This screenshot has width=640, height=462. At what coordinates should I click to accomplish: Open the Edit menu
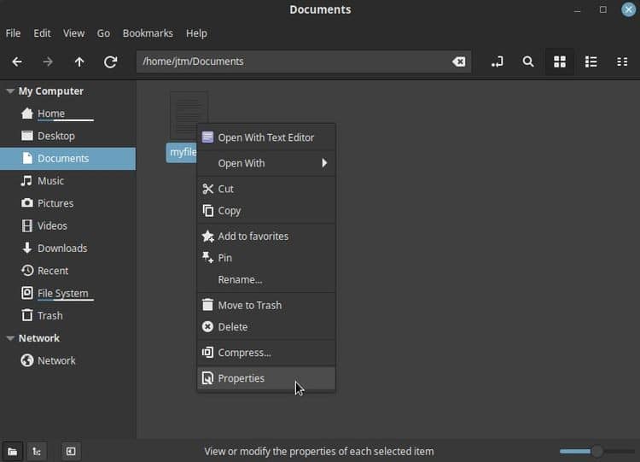point(42,33)
